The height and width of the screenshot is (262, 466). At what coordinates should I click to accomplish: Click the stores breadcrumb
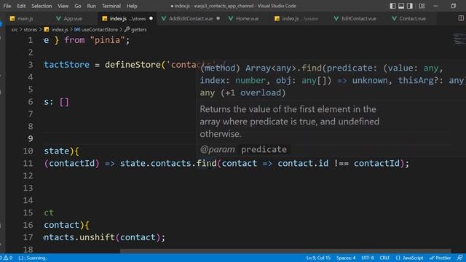[x=31, y=30]
